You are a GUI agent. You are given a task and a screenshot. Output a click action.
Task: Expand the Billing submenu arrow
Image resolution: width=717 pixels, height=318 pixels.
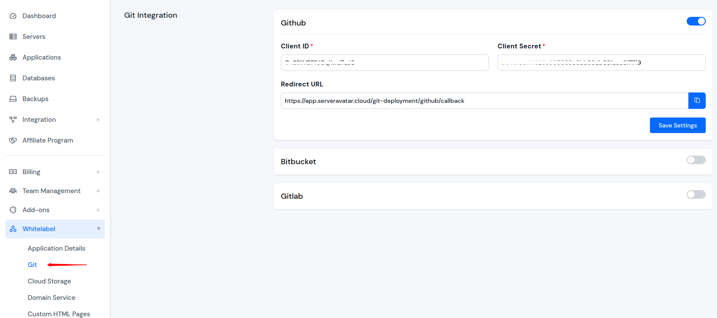point(98,172)
